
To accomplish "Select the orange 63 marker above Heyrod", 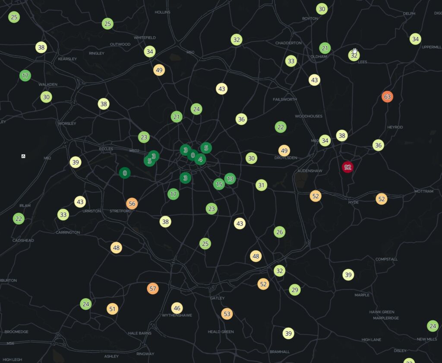I will [x=387, y=97].
